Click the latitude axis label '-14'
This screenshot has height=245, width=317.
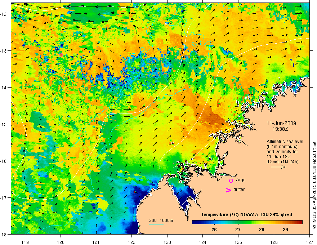pyautogui.click(x=4, y=88)
